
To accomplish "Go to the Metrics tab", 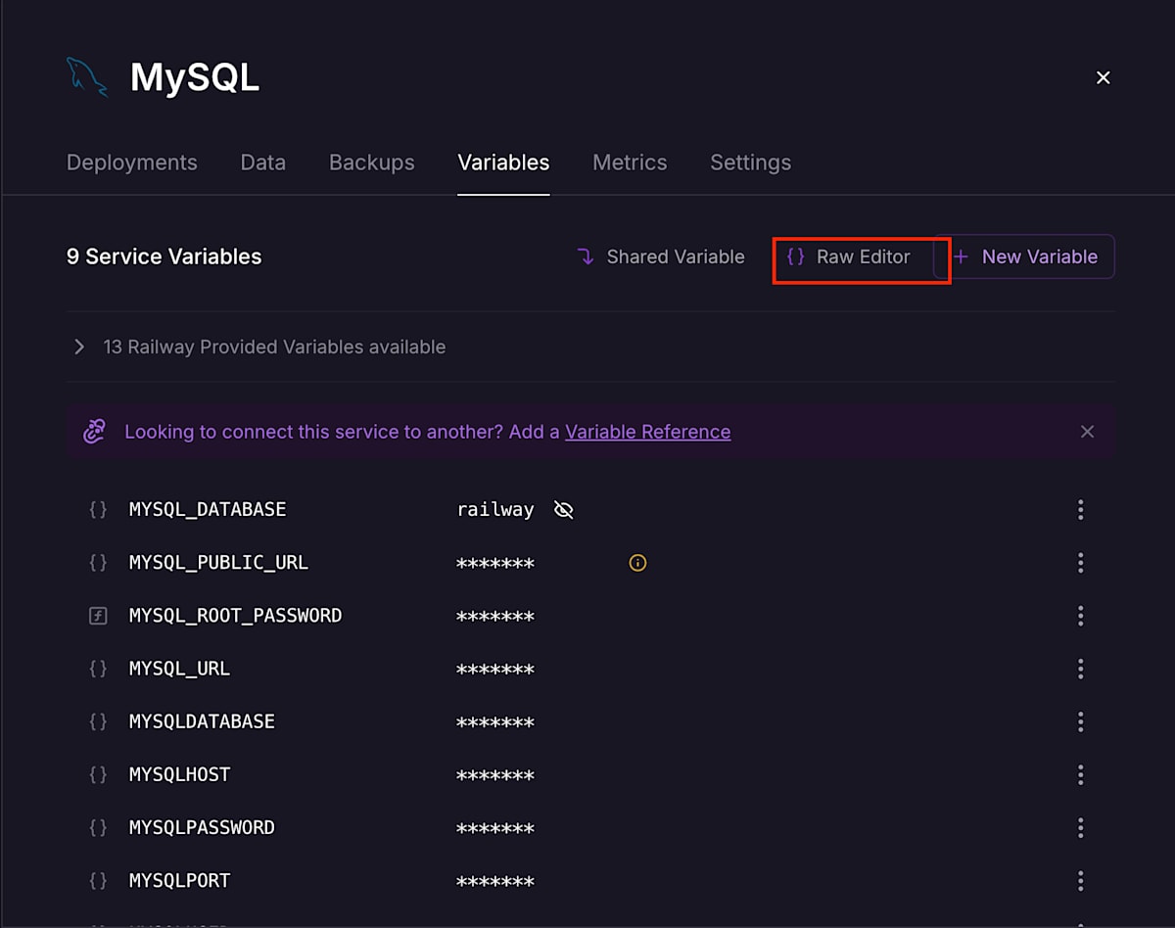I will point(630,162).
